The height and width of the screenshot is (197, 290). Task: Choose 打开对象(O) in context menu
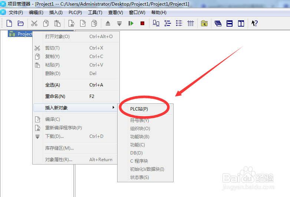coord(76,37)
